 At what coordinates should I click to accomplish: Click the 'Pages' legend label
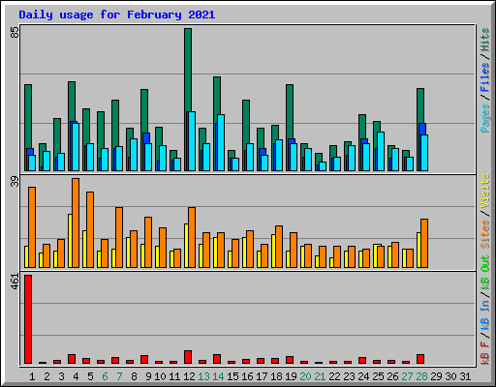tap(485, 118)
